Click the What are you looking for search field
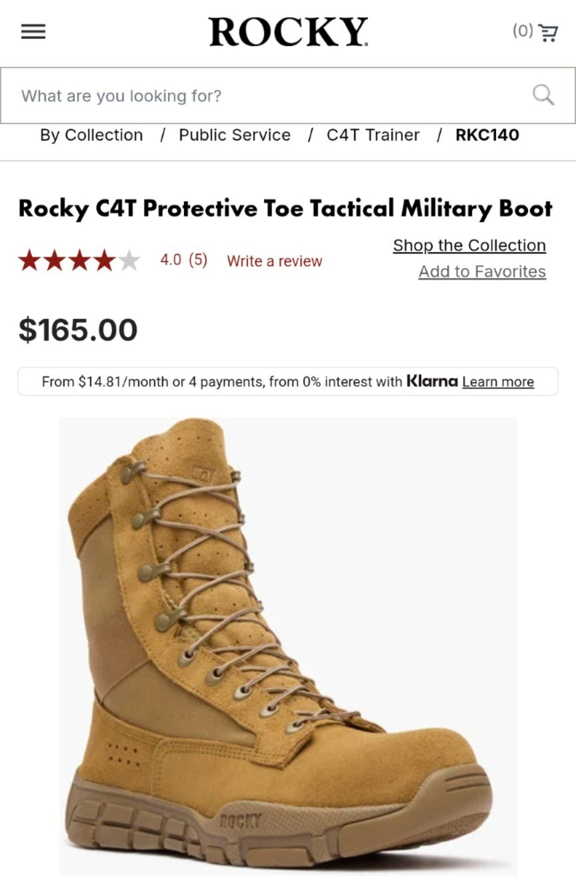This screenshot has height=883, width=576. point(200,95)
